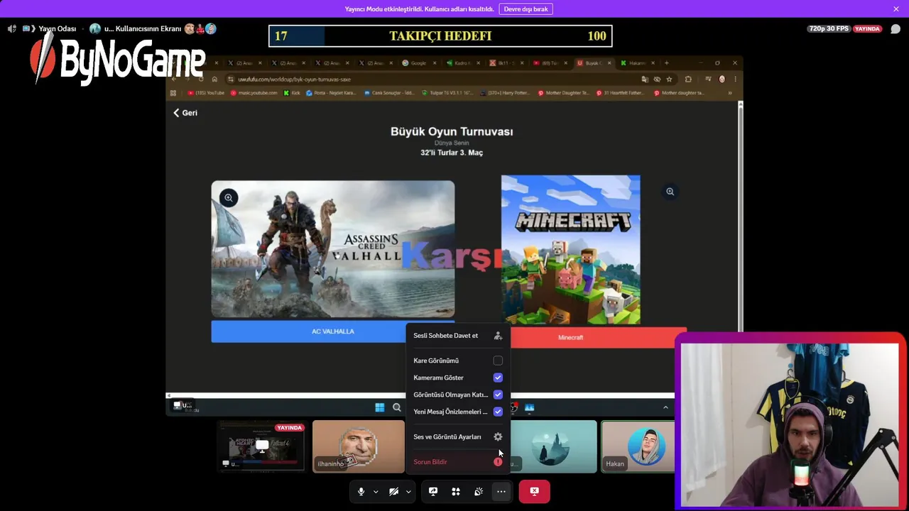Click the magnifier on the Valhalla image
This screenshot has width=909, height=511.
pos(228,198)
